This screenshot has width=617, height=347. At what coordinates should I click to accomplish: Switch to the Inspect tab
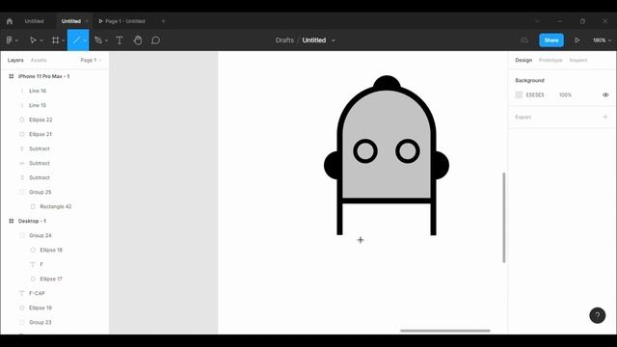[578, 60]
